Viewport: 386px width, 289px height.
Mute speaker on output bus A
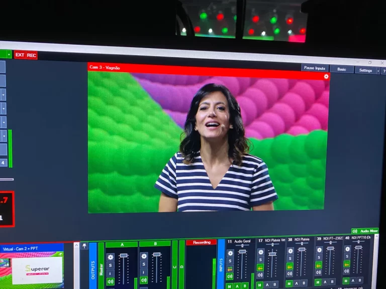(x=110, y=281)
